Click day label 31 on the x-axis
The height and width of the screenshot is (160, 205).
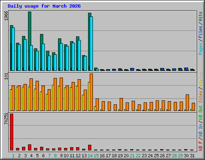(x=192, y=156)
